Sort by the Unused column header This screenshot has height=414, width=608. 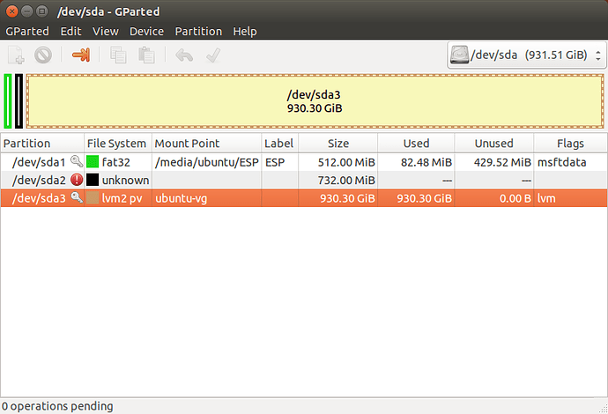(x=494, y=144)
